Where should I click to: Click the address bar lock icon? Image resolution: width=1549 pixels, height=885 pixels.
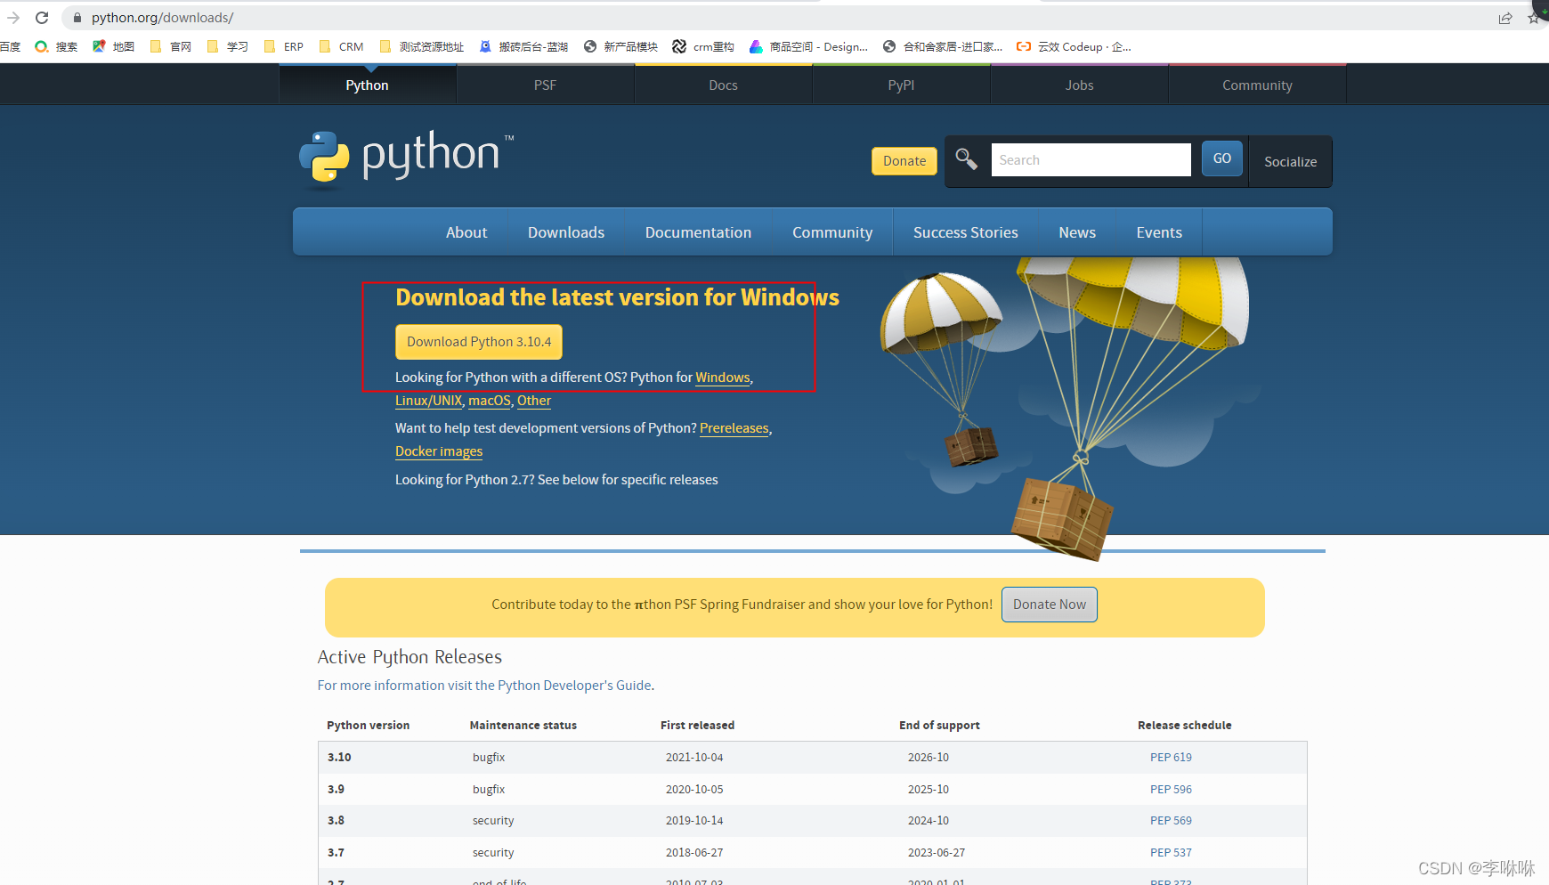[77, 18]
